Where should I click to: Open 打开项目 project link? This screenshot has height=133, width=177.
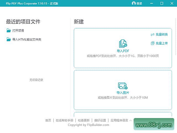click(18, 30)
